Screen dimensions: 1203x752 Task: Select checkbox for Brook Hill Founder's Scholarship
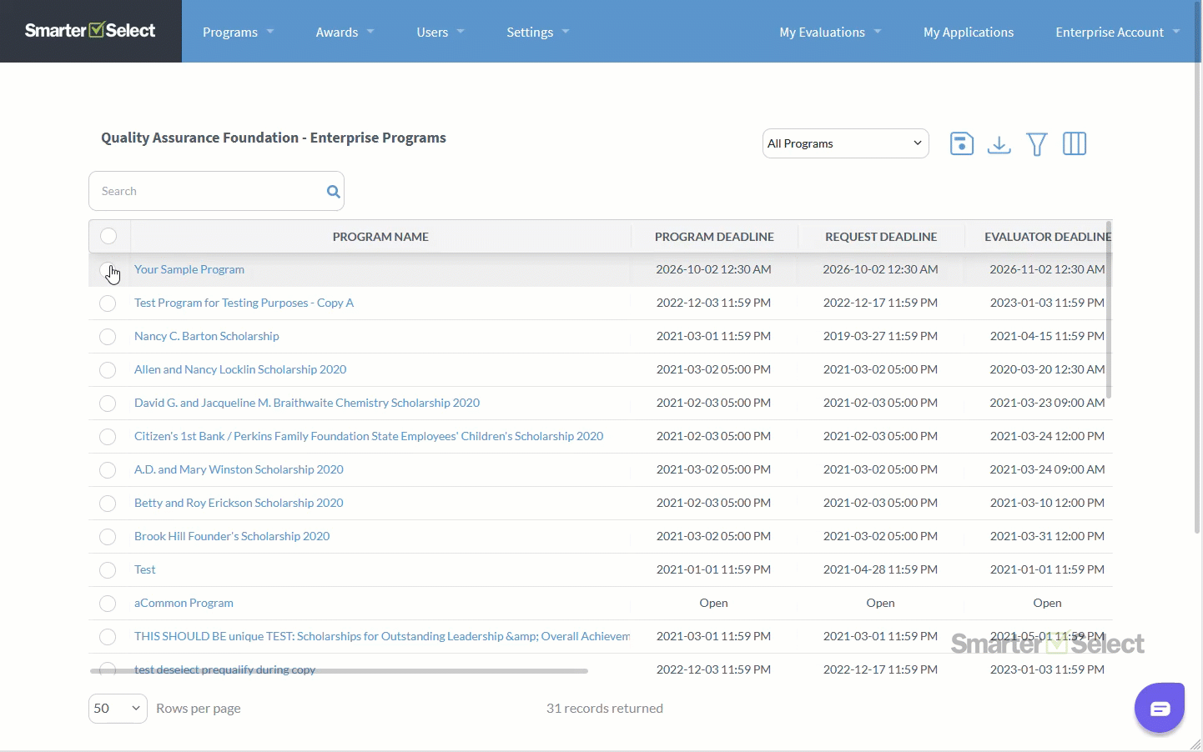(x=108, y=536)
